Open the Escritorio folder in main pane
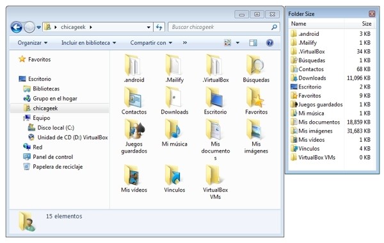Screen dimensions: 384x243 coord(214,97)
